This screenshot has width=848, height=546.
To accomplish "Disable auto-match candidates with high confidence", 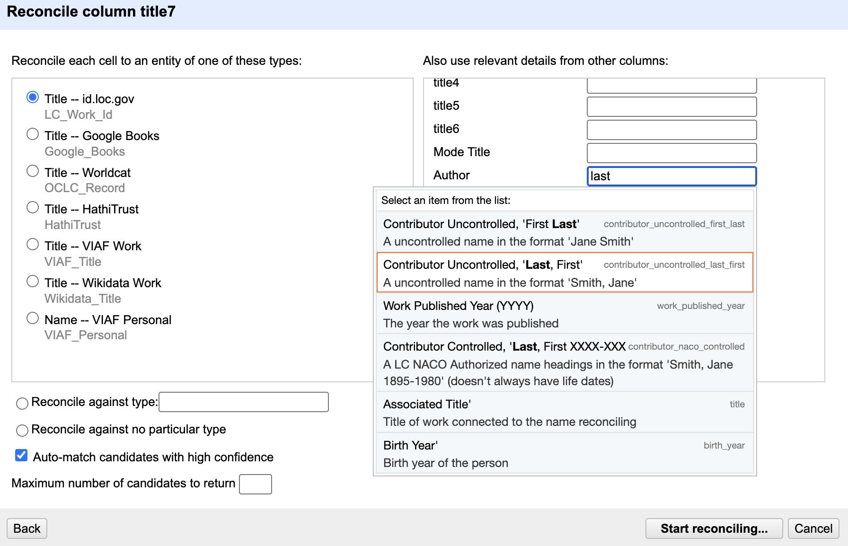I will coord(21,456).
